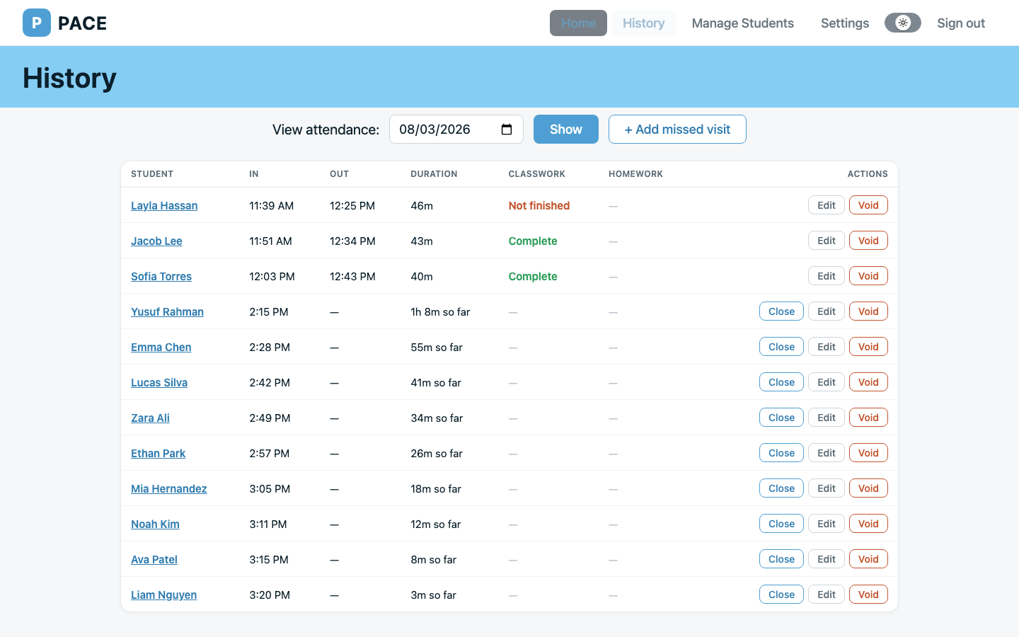Viewport: 1019px width, 637px height.
Task: Close Ava Patel's open visit
Action: coord(781,559)
